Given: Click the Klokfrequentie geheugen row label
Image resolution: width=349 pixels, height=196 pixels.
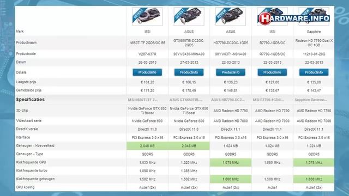Looking at the screenshot, I should (x=35, y=179).
